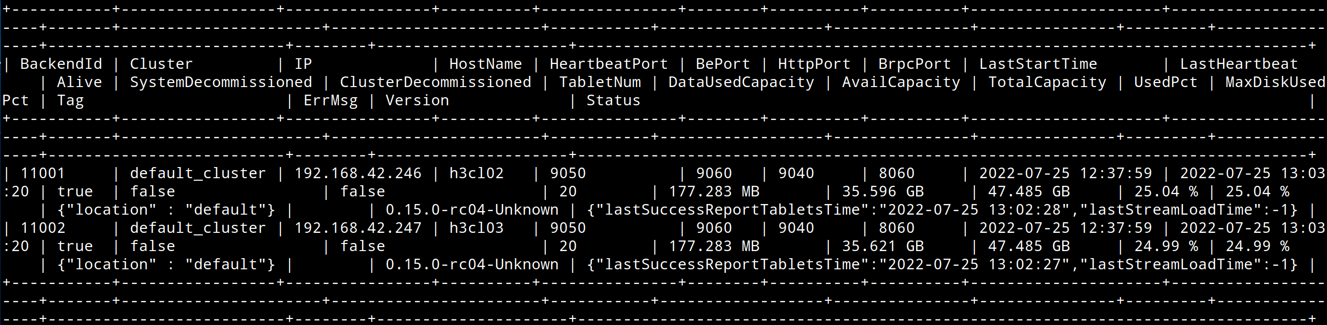The image size is (1327, 325).
Task: Click the IP address 192.168.42.247
Action: pos(358,228)
